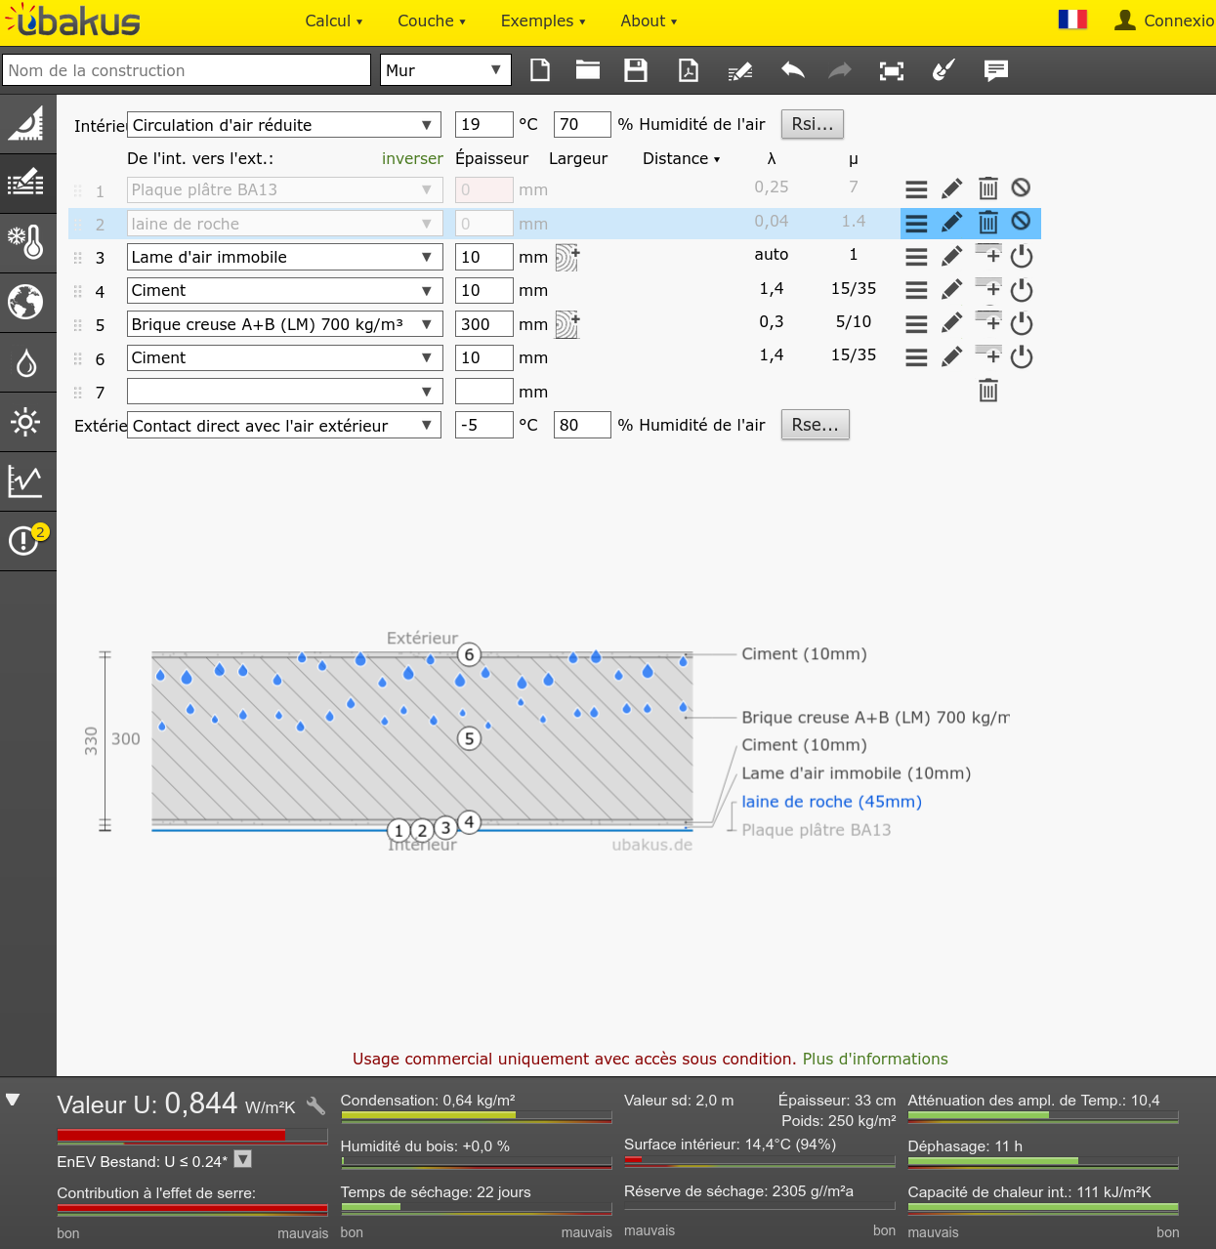Open the Calcul menu
Viewport: 1216px width, 1249px height.
click(x=333, y=21)
